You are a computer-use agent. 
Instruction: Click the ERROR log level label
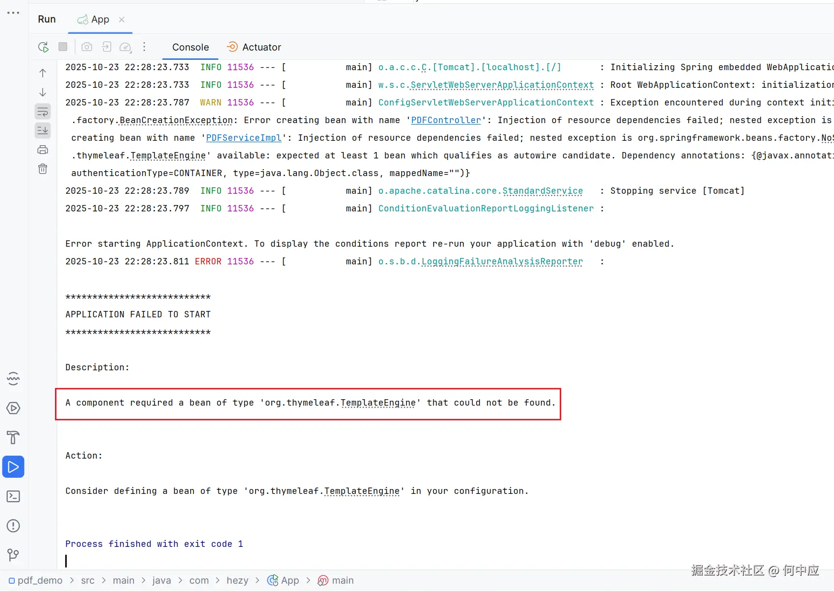pos(208,261)
